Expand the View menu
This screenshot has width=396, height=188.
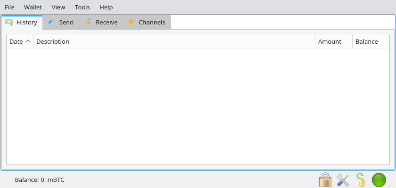(x=58, y=7)
